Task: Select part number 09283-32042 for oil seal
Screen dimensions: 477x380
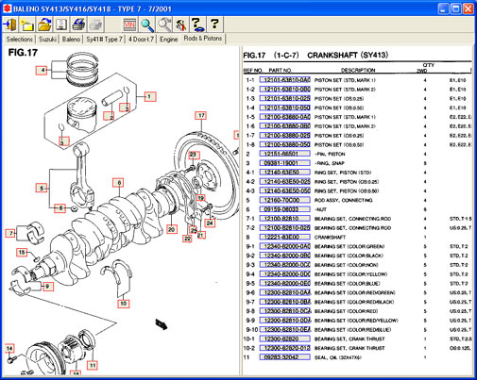Action: 285,357
